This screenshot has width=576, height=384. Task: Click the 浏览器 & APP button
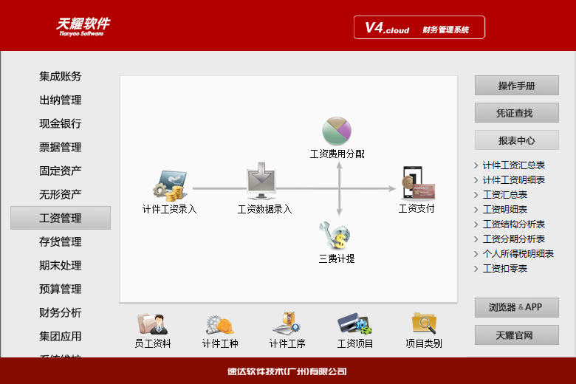516,307
